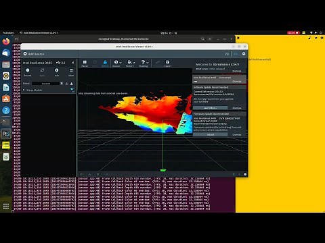Screen dimensions: 325x243
Task: Open the More menu for the device
Action: tap(71, 72)
